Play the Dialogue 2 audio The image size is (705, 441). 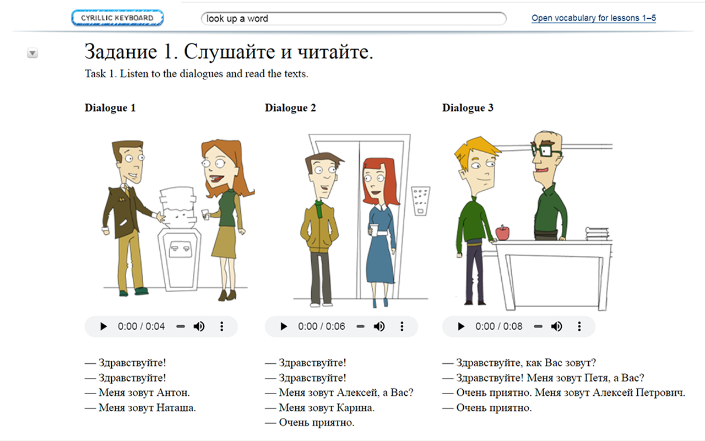[284, 326]
